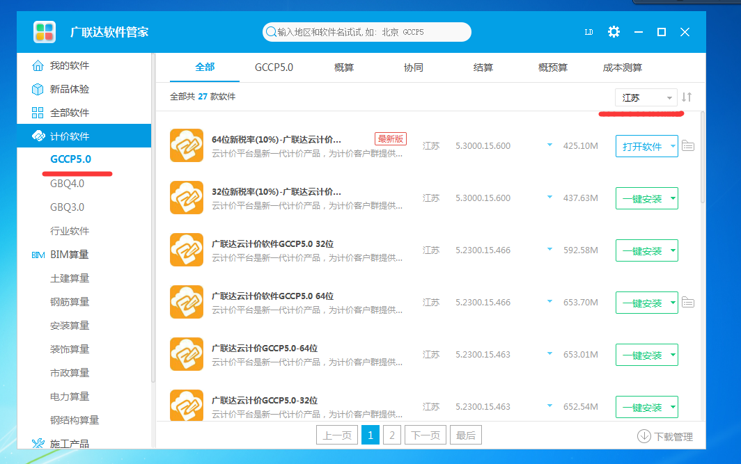
Task: Switch to the 概算 tab
Action: click(x=343, y=67)
